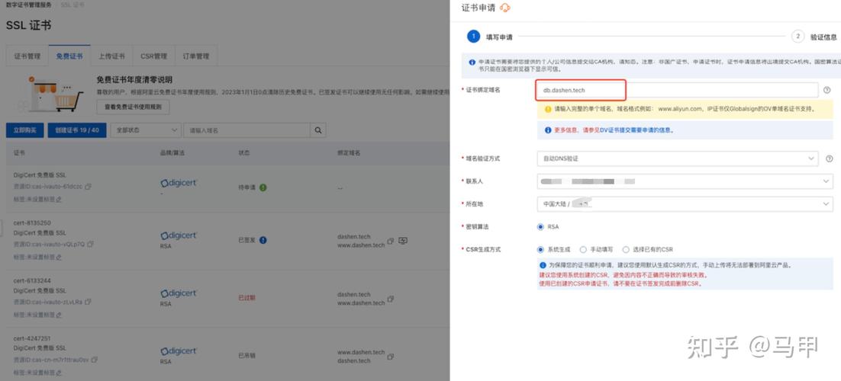This screenshot has height=381, width=841.
Task: Click 品牌/算法 column header
Action: 172,153
